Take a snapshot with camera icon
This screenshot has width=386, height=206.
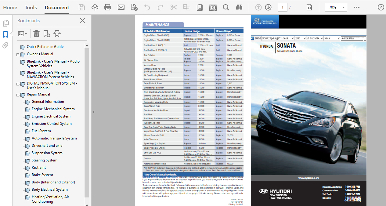click(213, 7)
